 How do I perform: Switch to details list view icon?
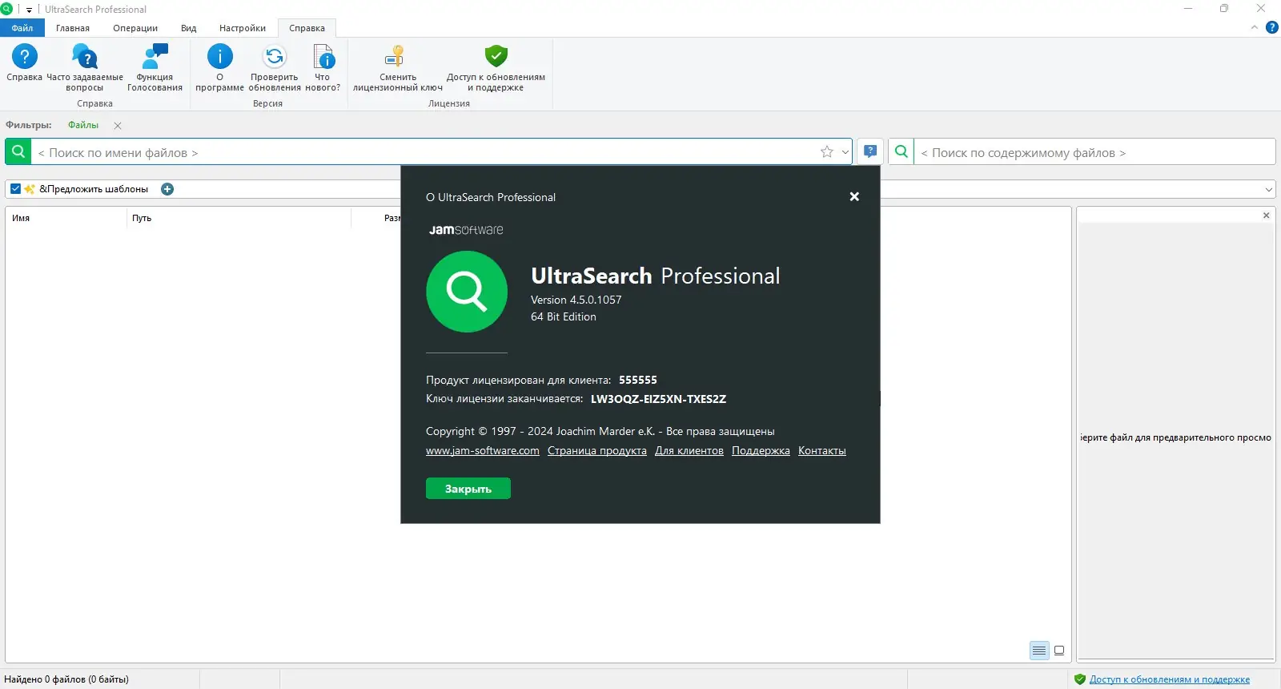coord(1039,651)
